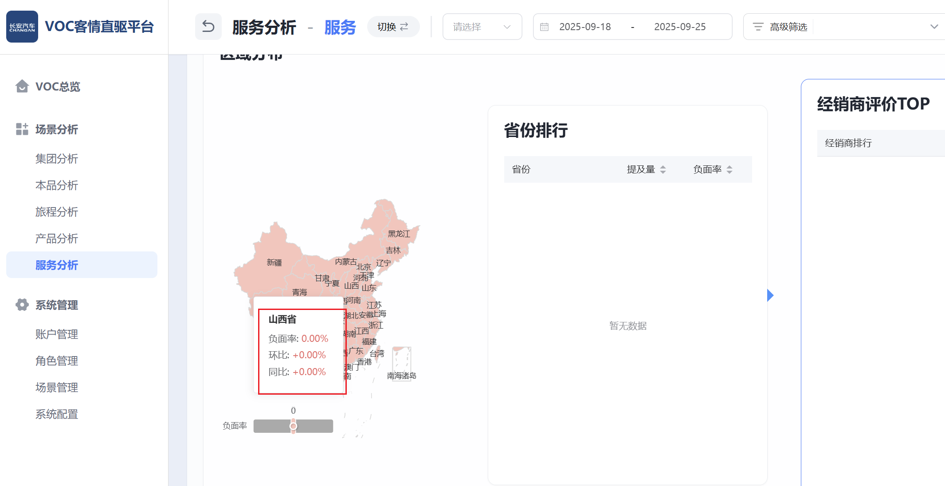Open 账户管理 page
This screenshot has height=486, width=945.
[57, 334]
